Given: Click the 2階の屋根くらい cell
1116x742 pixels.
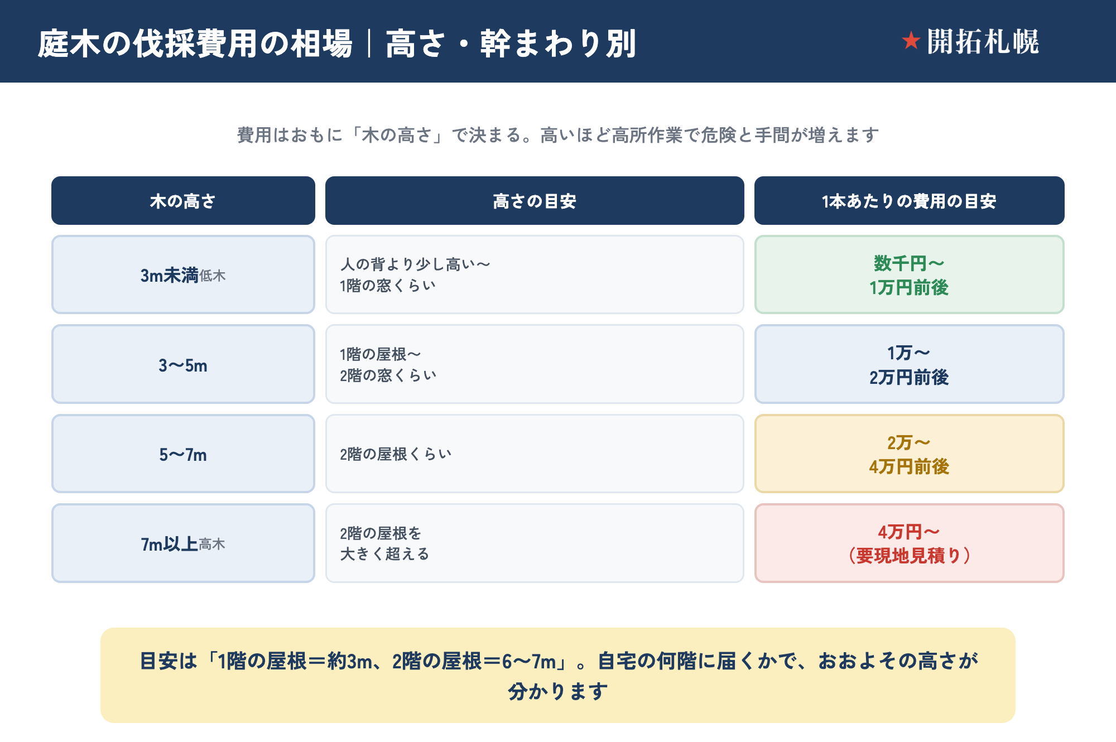Looking at the screenshot, I should pos(535,454).
